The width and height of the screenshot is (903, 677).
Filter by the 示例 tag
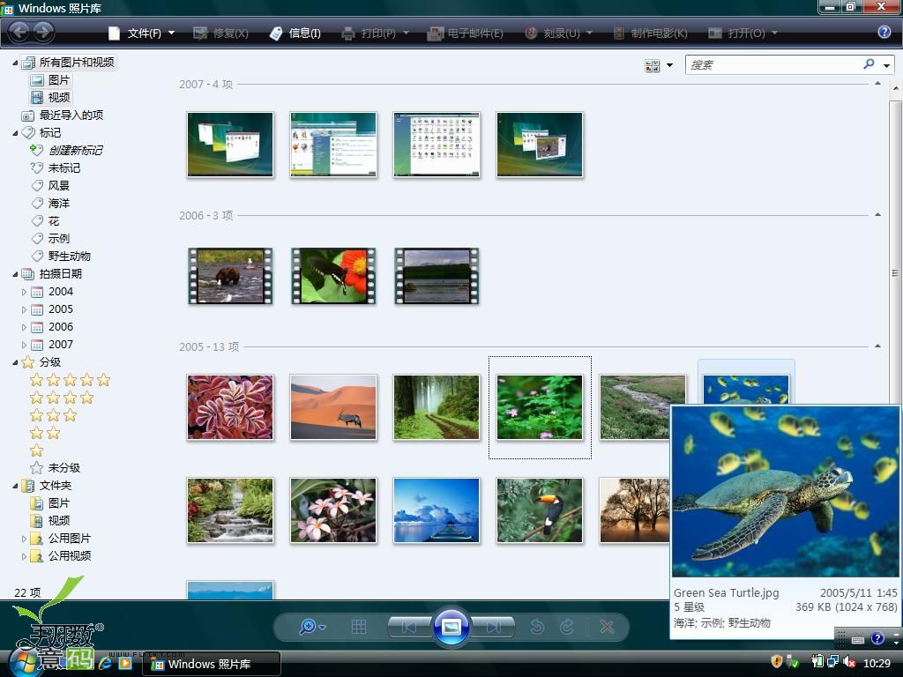(50, 238)
